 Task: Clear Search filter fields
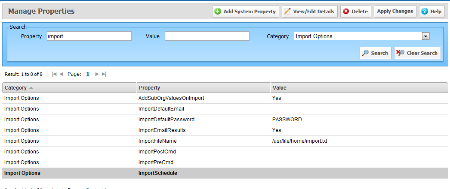coord(417,53)
